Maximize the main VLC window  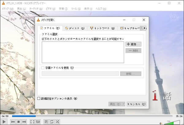(x=169, y=3)
